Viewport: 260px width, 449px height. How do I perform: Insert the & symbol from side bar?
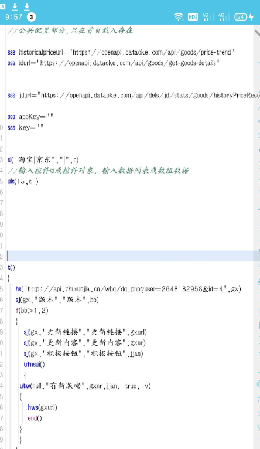258,281
